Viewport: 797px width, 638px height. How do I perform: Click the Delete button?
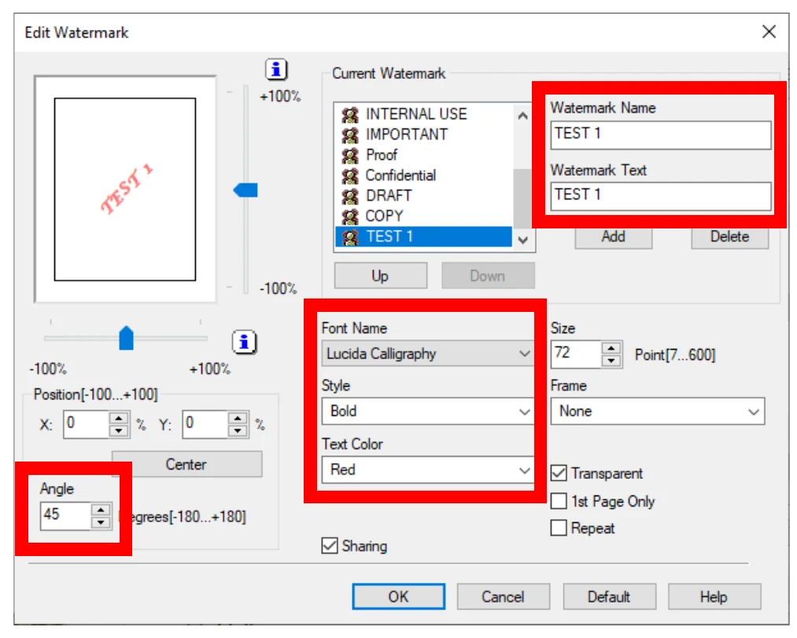(730, 237)
